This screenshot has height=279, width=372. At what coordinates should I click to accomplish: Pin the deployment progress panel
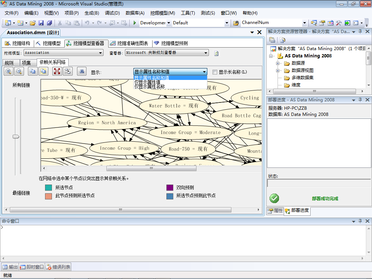point(360,100)
